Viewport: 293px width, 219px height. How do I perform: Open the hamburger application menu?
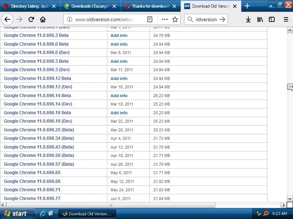click(x=286, y=19)
